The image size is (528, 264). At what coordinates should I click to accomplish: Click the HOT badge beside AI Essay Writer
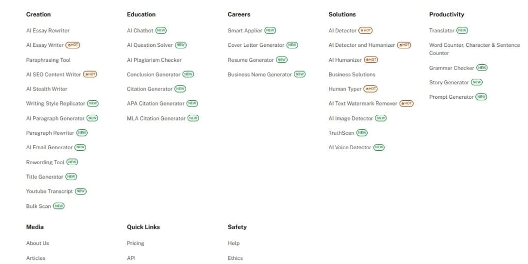[73, 45]
